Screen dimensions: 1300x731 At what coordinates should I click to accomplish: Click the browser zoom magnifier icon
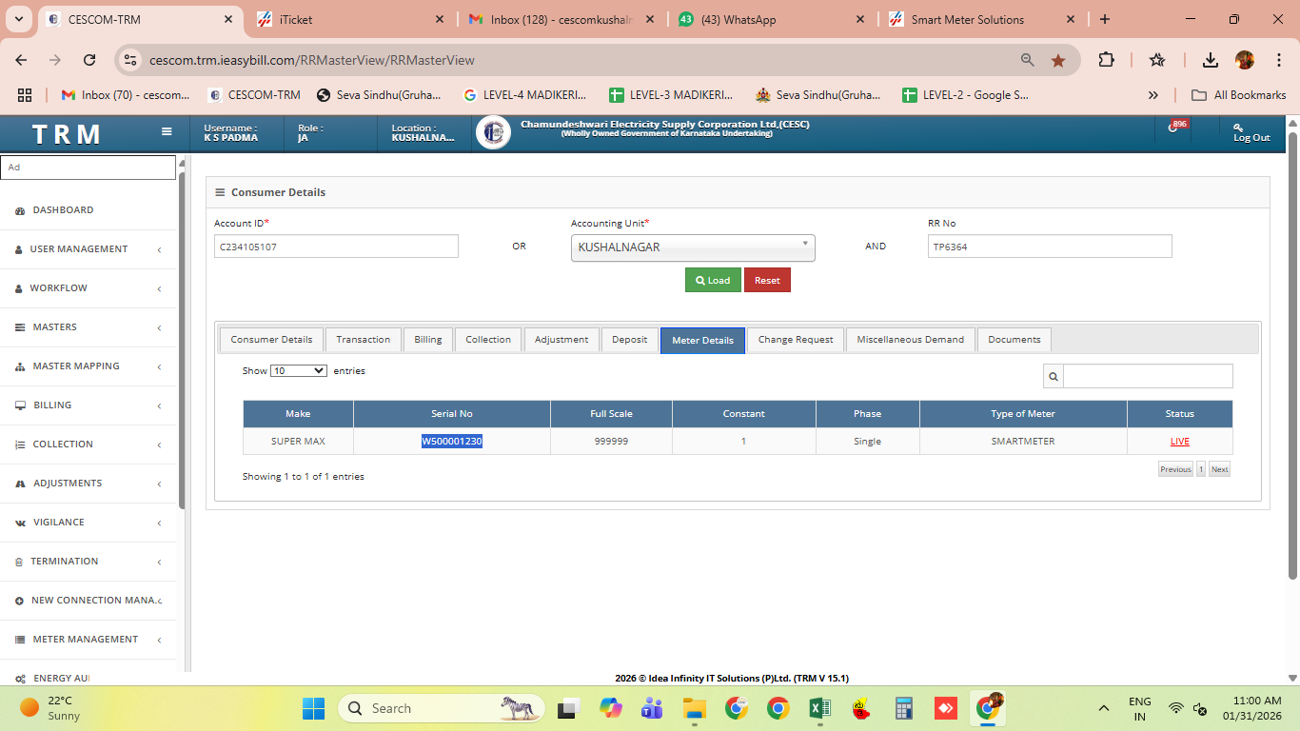1028,60
